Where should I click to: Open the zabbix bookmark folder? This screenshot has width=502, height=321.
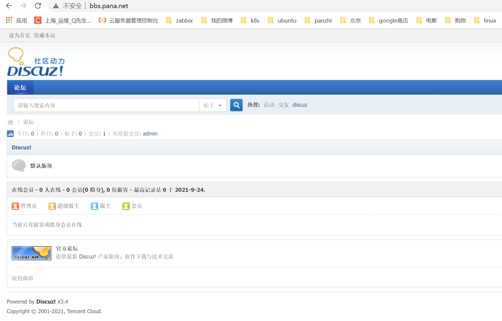(179, 20)
